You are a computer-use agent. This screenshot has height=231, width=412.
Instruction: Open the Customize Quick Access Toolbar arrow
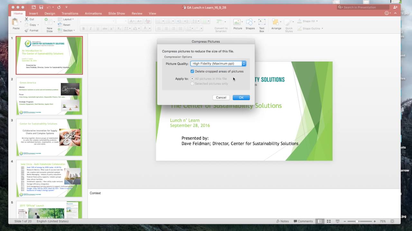pyautogui.click(x=67, y=7)
